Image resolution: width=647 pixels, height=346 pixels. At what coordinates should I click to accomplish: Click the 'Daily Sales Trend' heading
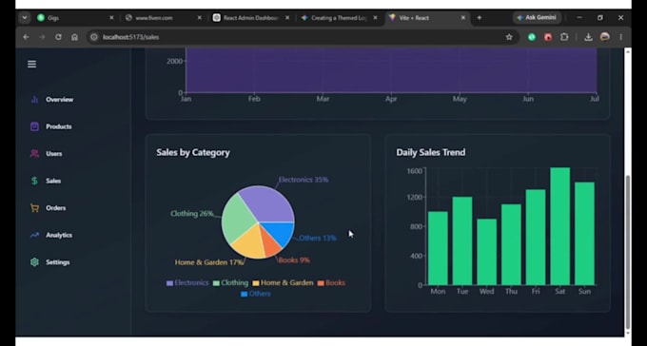(431, 153)
